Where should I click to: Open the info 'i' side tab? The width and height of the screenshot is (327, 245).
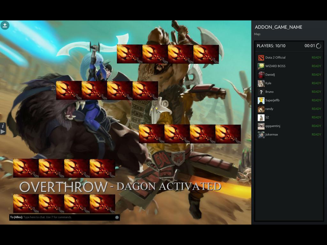coord(3,126)
